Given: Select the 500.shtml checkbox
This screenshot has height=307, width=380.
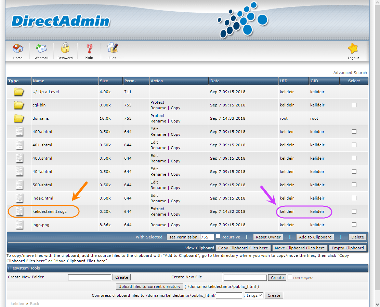Looking at the screenshot, I should pyautogui.click(x=354, y=185).
